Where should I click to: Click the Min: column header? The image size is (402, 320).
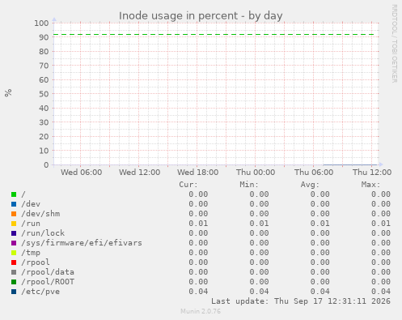(249, 185)
